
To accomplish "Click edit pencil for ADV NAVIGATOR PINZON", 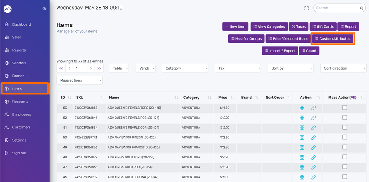I will pyautogui.click(x=313, y=138).
